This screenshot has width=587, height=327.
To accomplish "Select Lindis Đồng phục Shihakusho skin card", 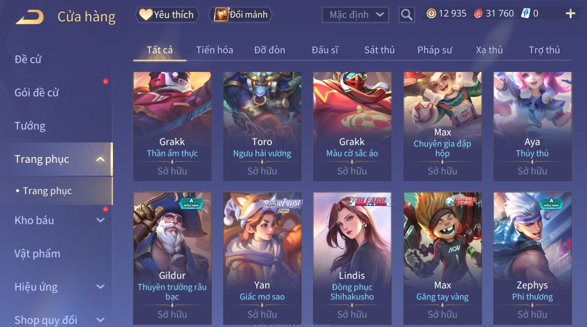I will pos(352,258).
